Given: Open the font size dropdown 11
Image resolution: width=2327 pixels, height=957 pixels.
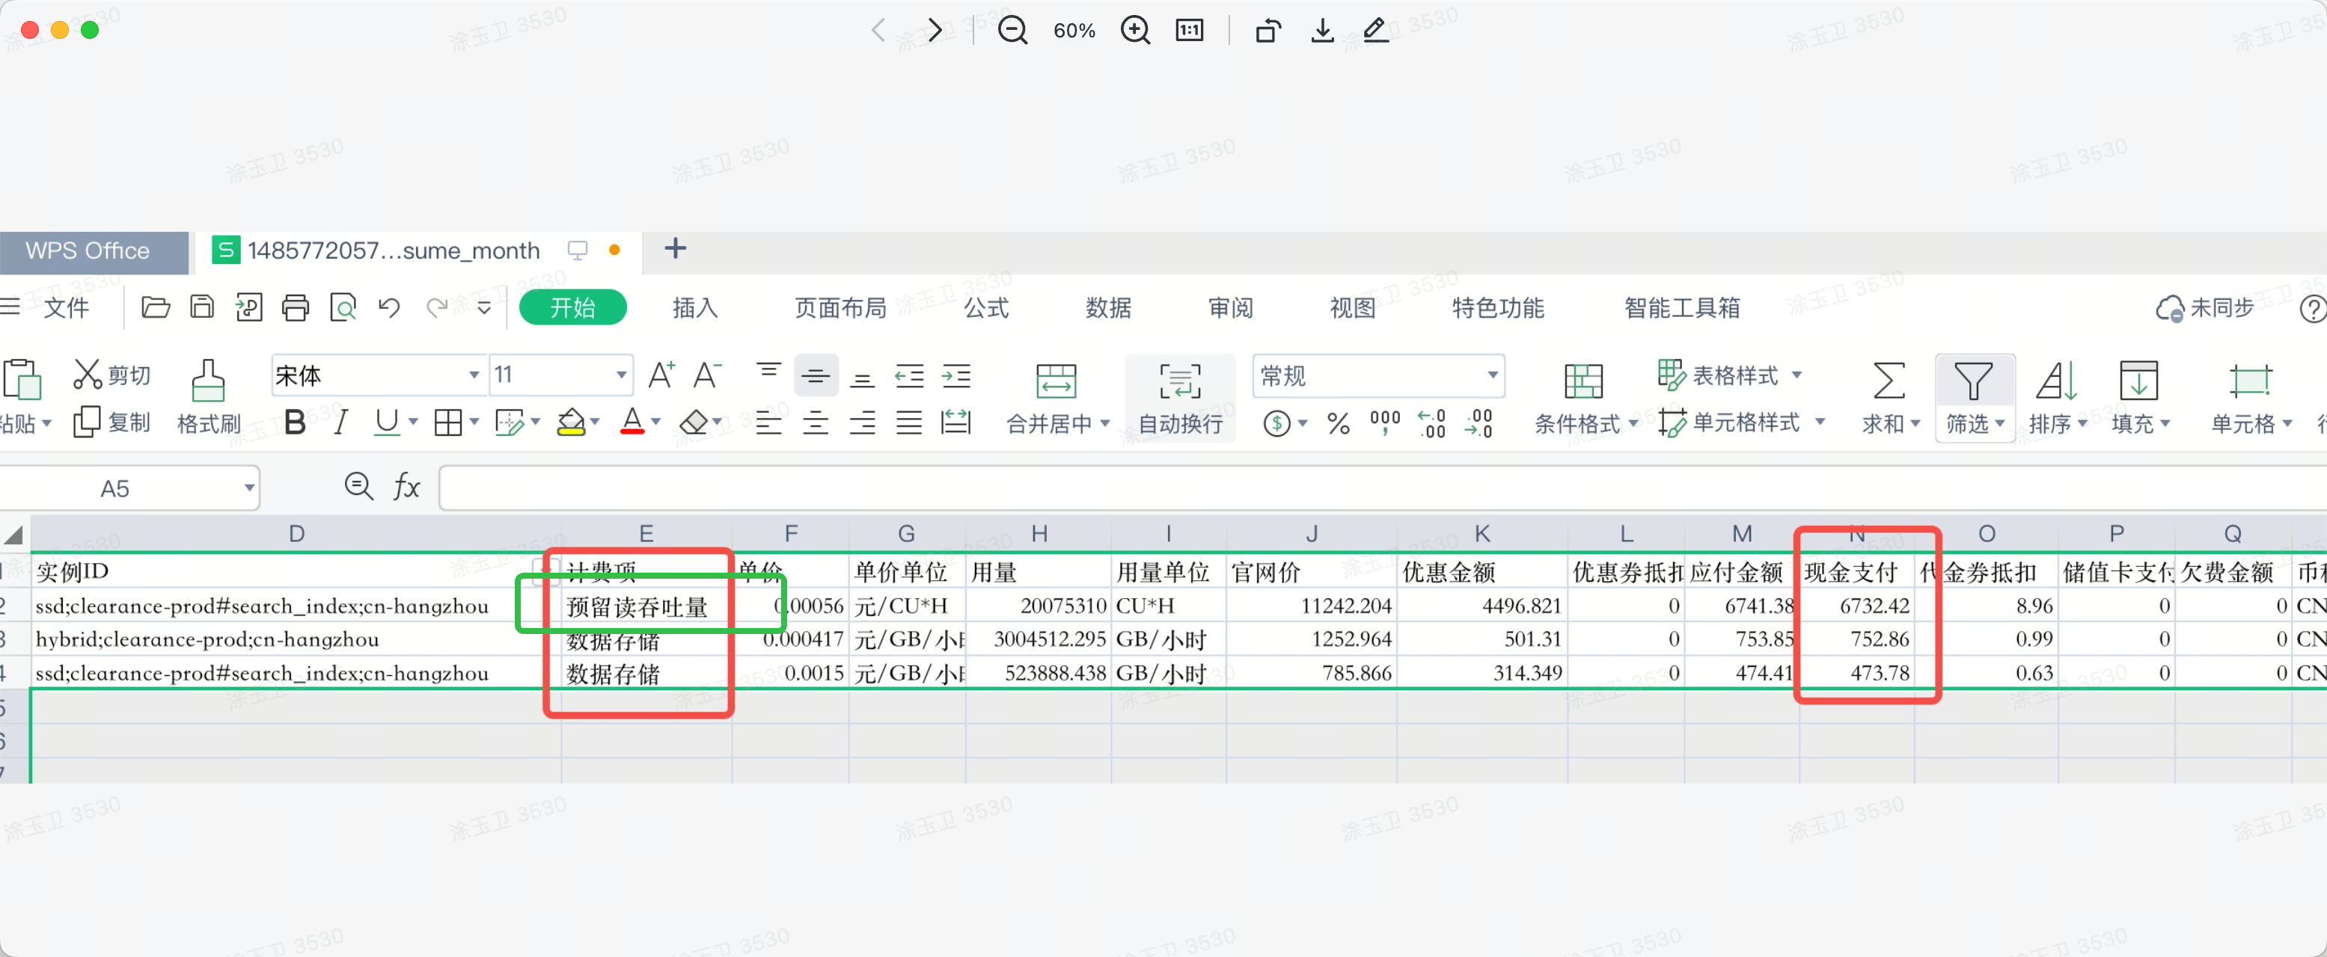Looking at the screenshot, I should [622, 375].
